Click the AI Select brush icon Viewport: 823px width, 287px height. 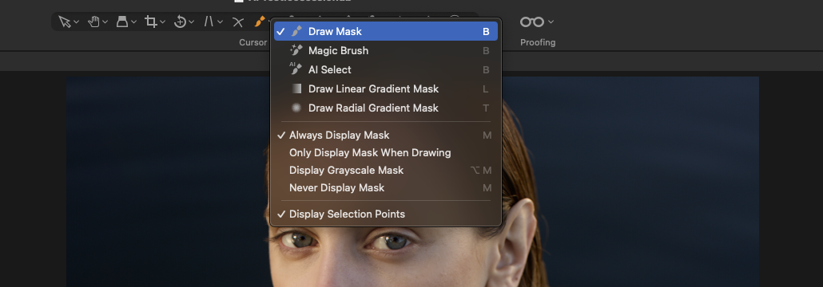[x=296, y=69]
